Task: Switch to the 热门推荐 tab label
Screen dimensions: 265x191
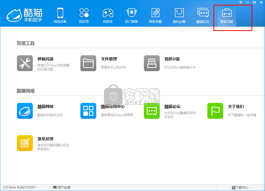Action: pos(131,22)
